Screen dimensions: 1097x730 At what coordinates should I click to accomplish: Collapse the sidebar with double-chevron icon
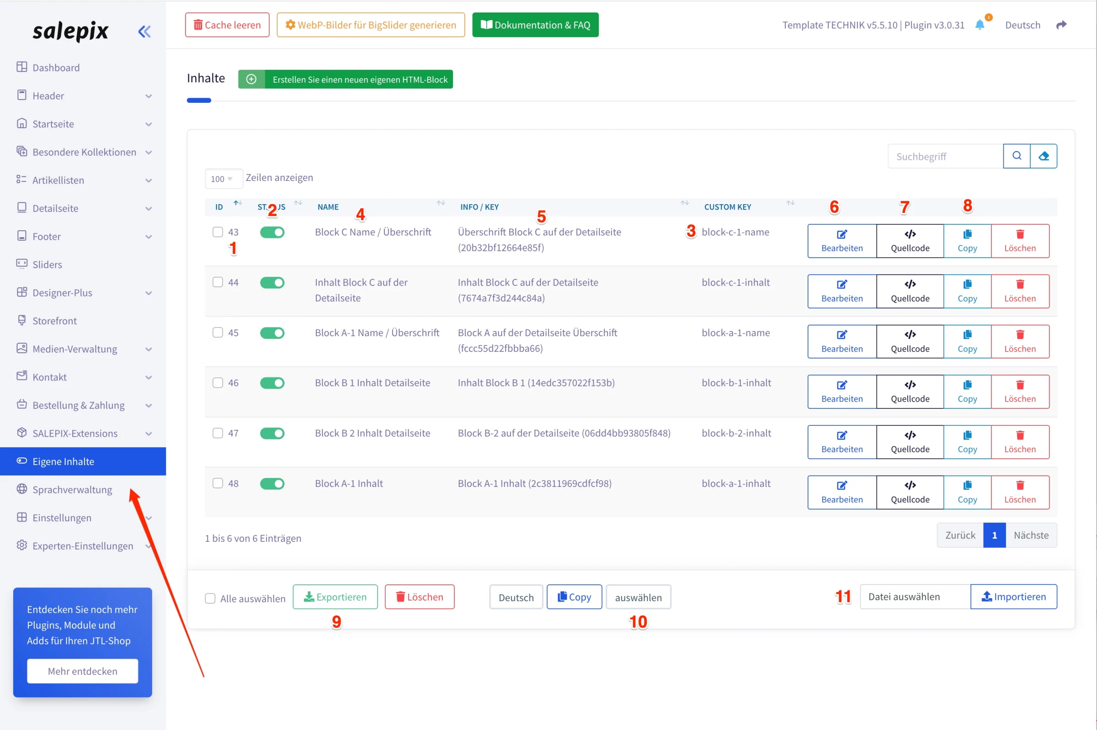[144, 32]
